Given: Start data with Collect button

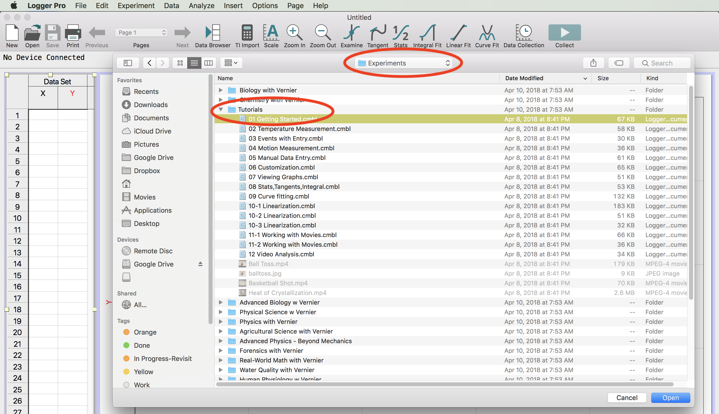Looking at the screenshot, I should (564, 33).
